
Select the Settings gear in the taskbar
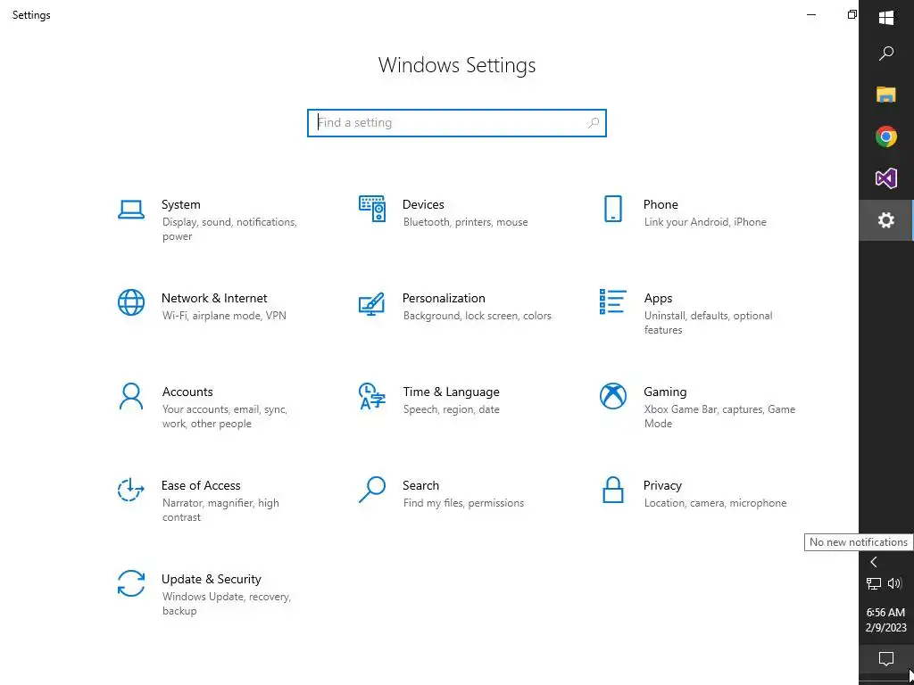click(886, 220)
